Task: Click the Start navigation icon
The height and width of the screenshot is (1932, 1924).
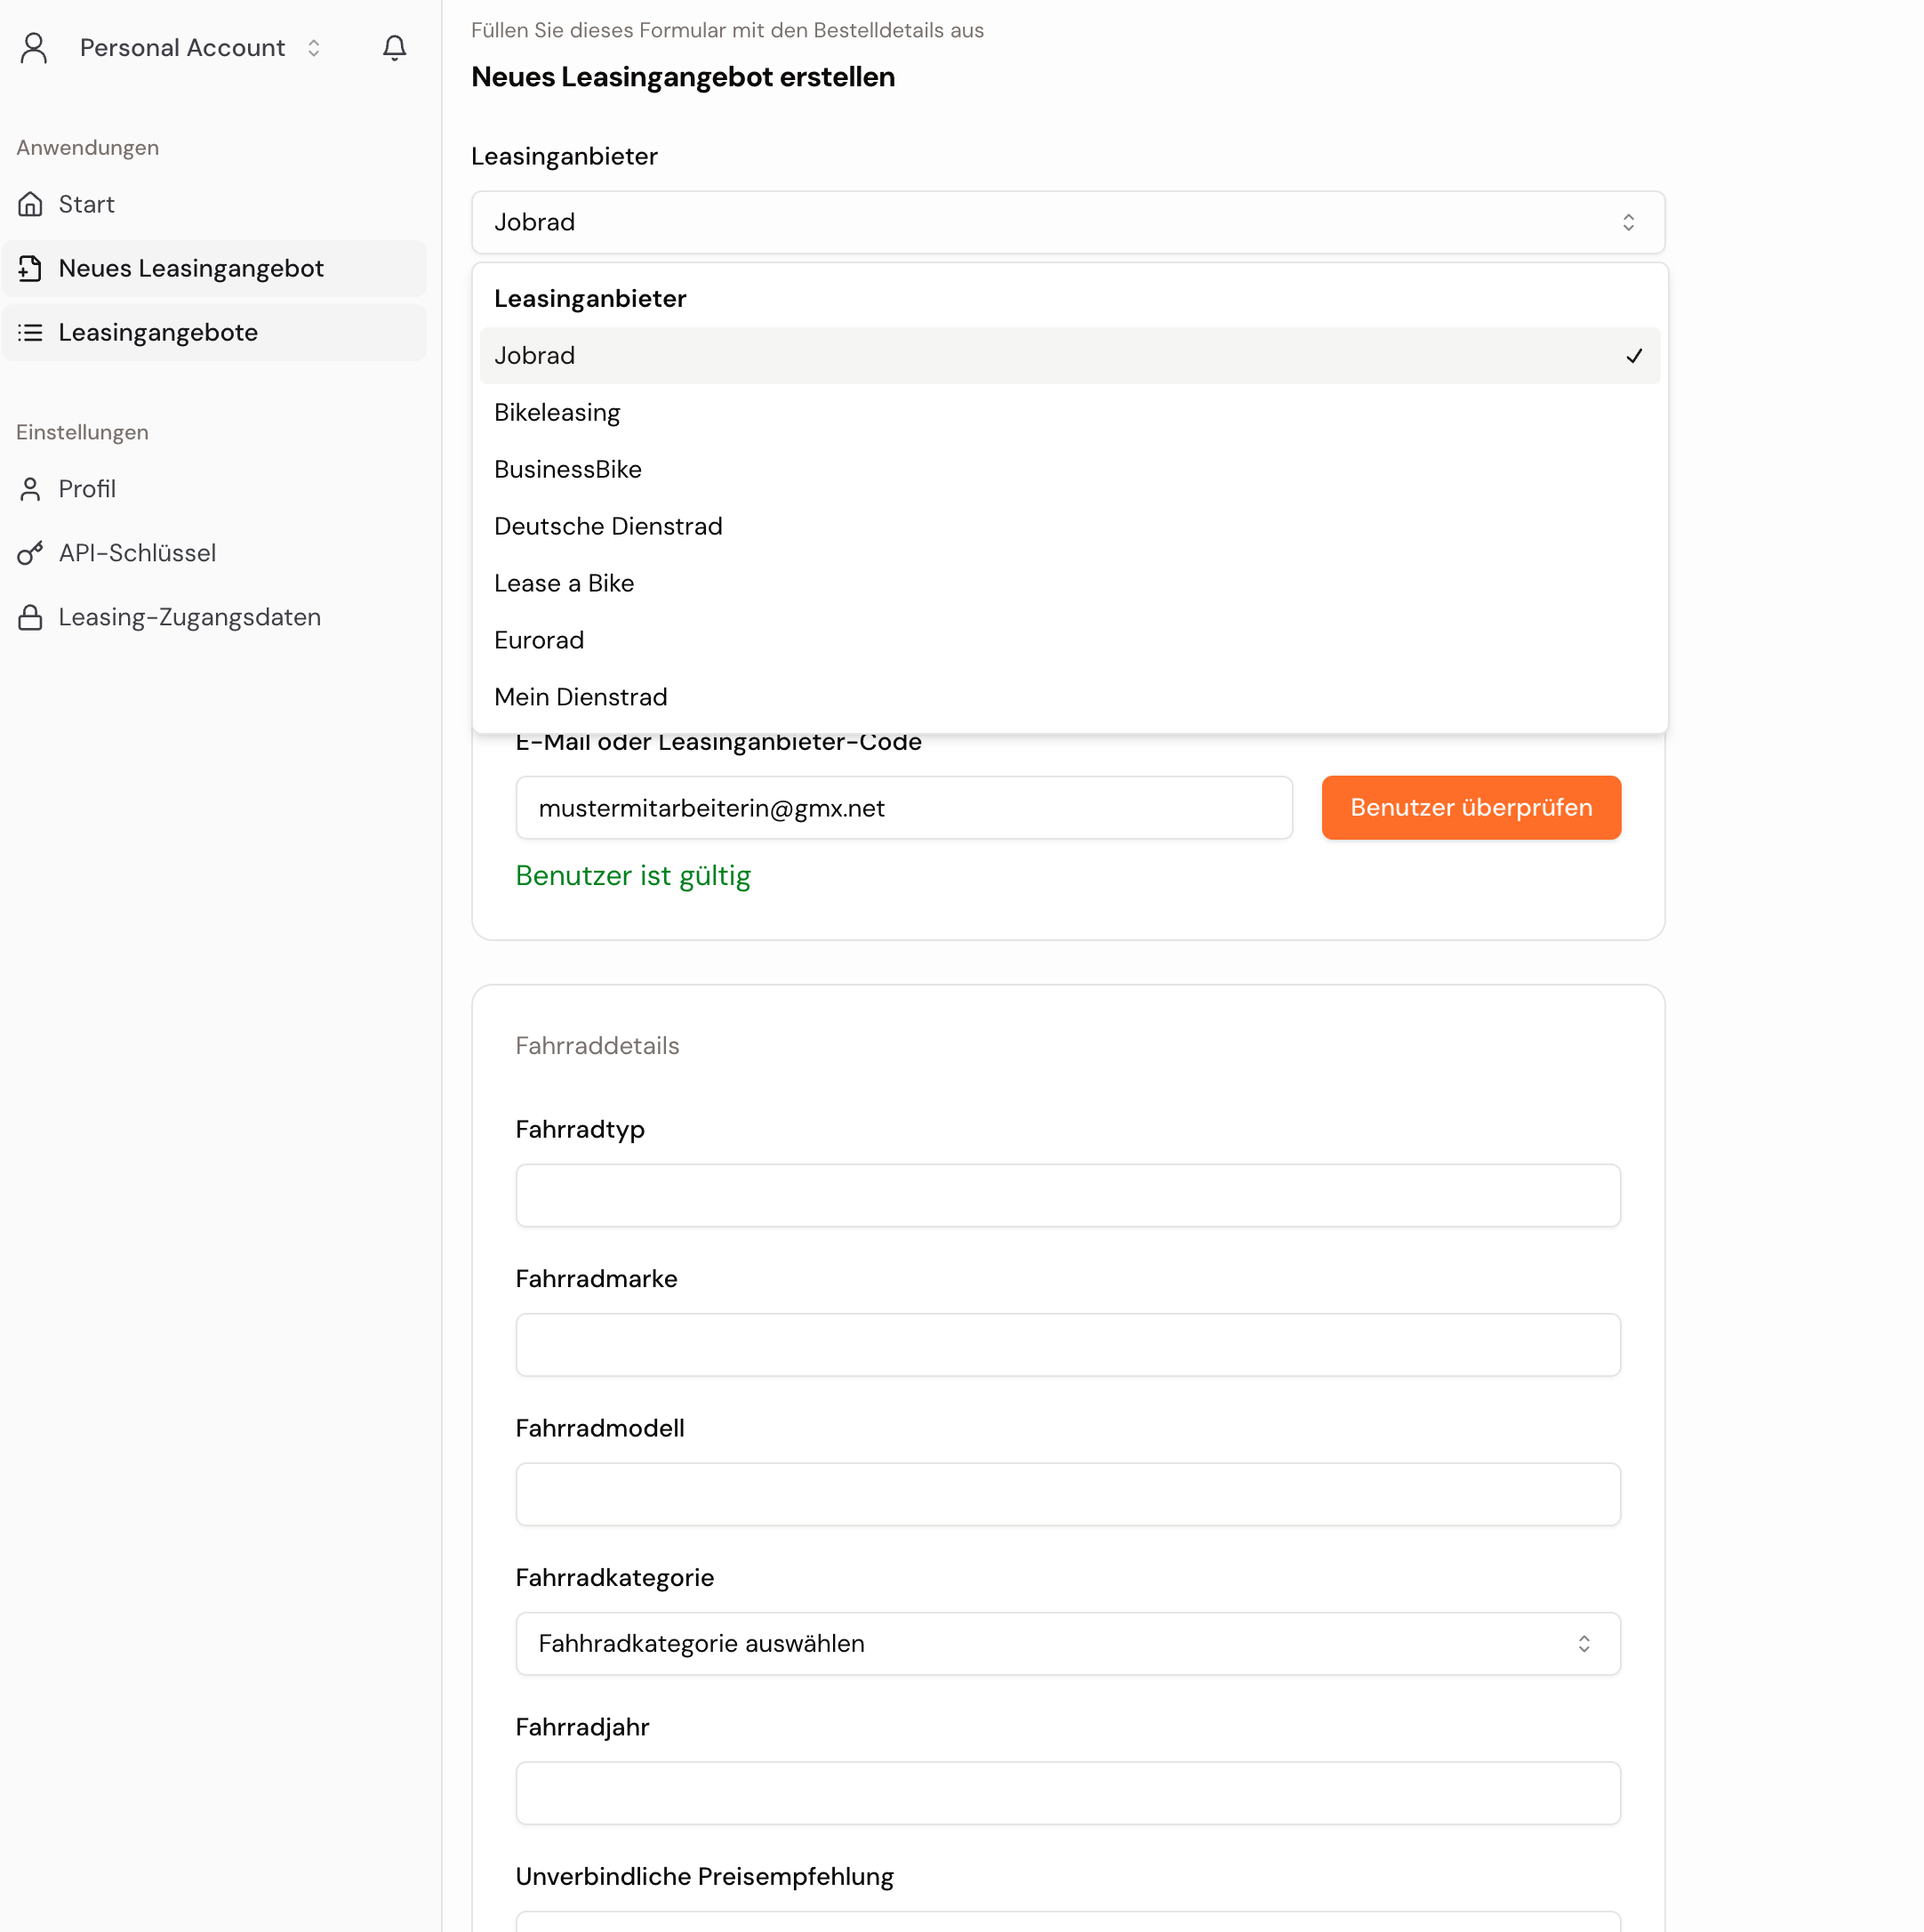Action: [30, 205]
